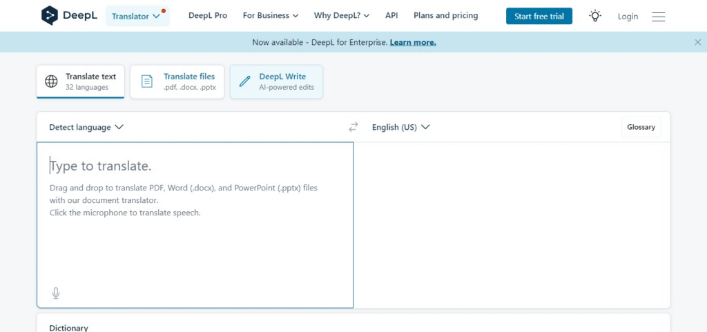The width and height of the screenshot is (707, 332).
Task: Click the Dictionary heading
Action: (68, 327)
